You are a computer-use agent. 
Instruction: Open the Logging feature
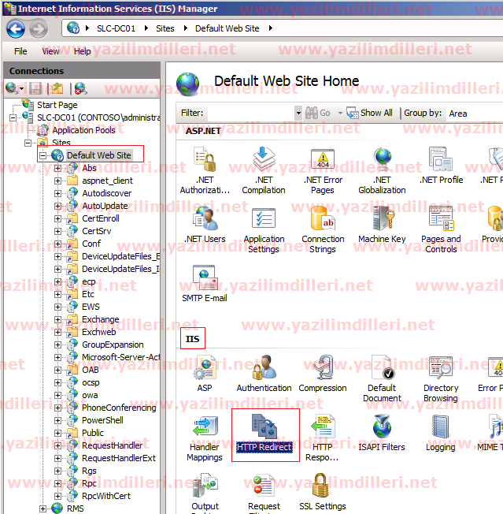coord(441,433)
